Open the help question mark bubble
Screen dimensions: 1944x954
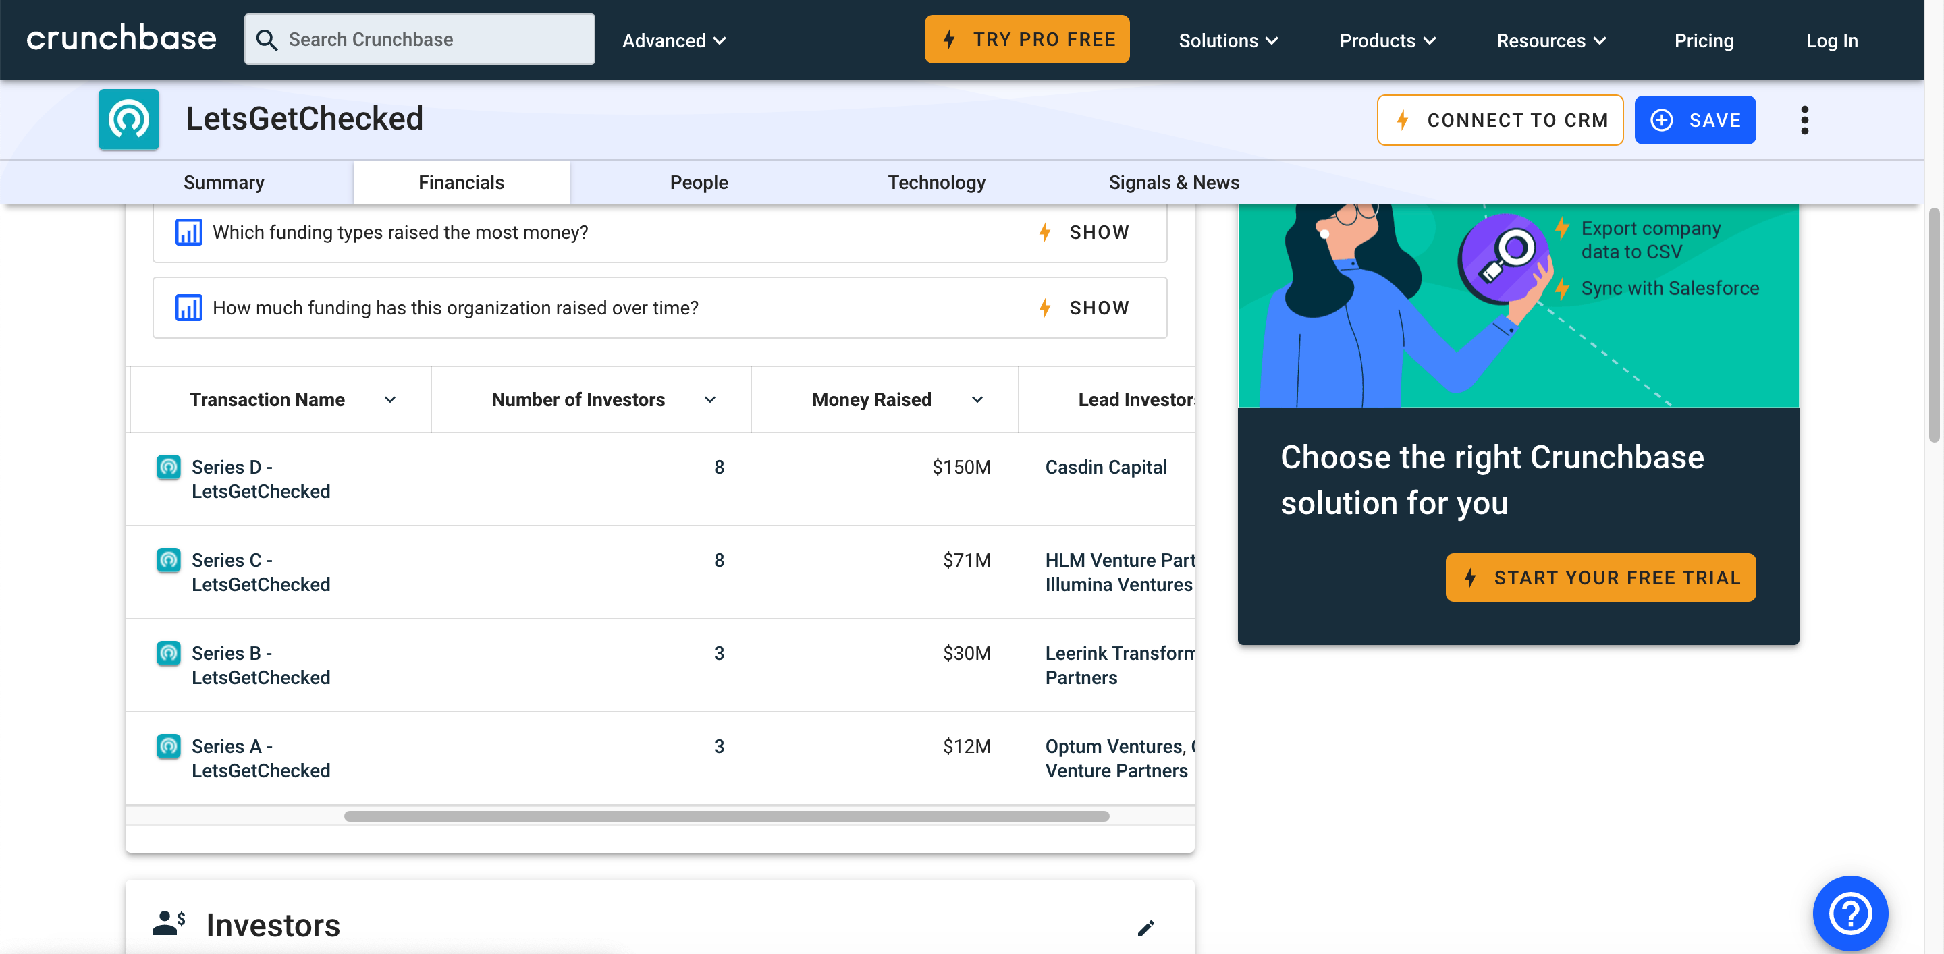click(x=1850, y=914)
